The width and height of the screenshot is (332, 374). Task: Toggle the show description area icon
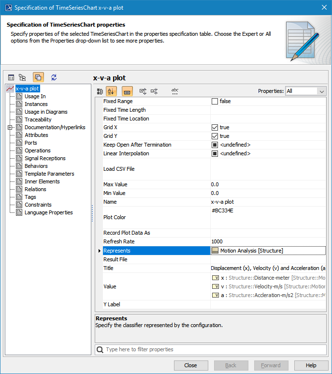click(127, 91)
